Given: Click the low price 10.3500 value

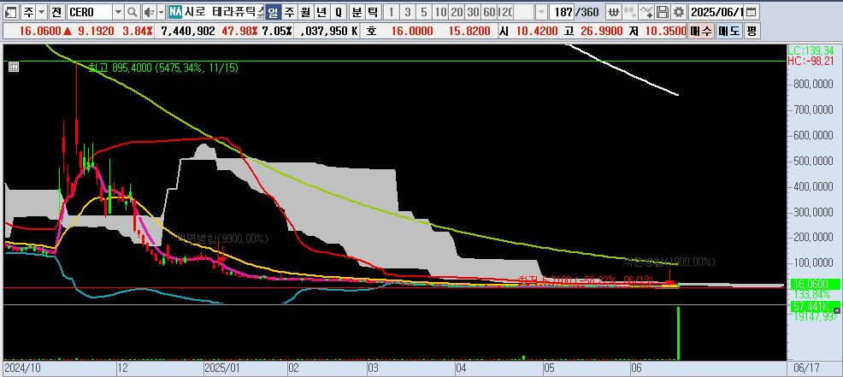Looking at the screenshot, I should [x=666, y=31].
